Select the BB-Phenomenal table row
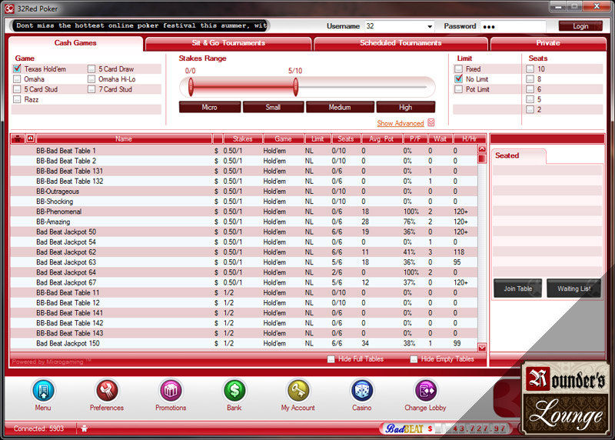 [x=244, y=212]
